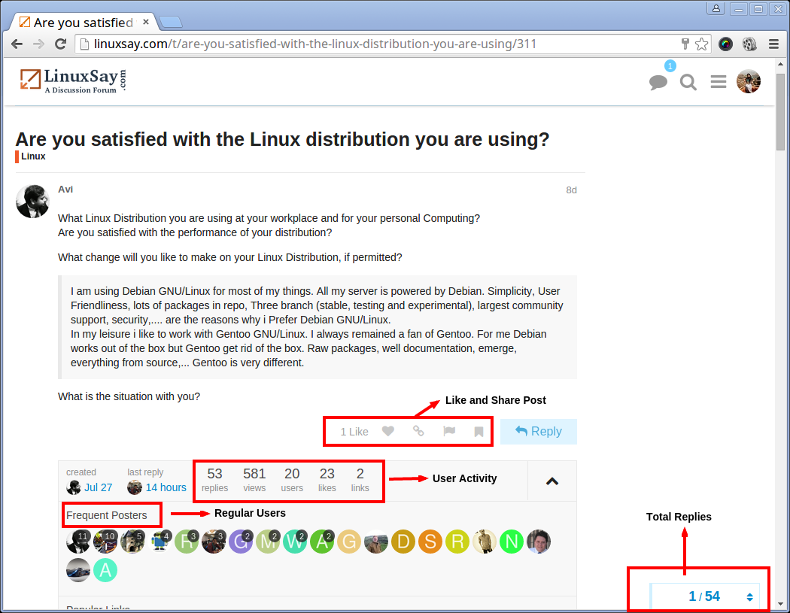
Task: Bookmark the post with bookmark icon
Action: pyautogui.click(x=479, y=432)
